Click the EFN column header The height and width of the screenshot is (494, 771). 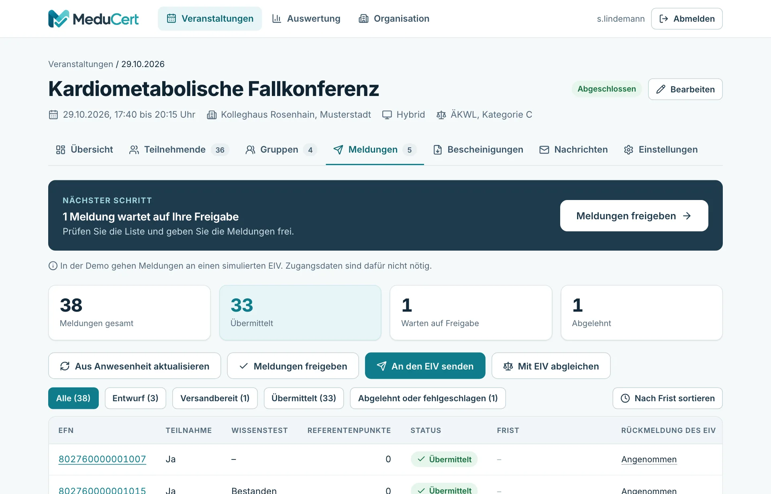pos(66,431)
